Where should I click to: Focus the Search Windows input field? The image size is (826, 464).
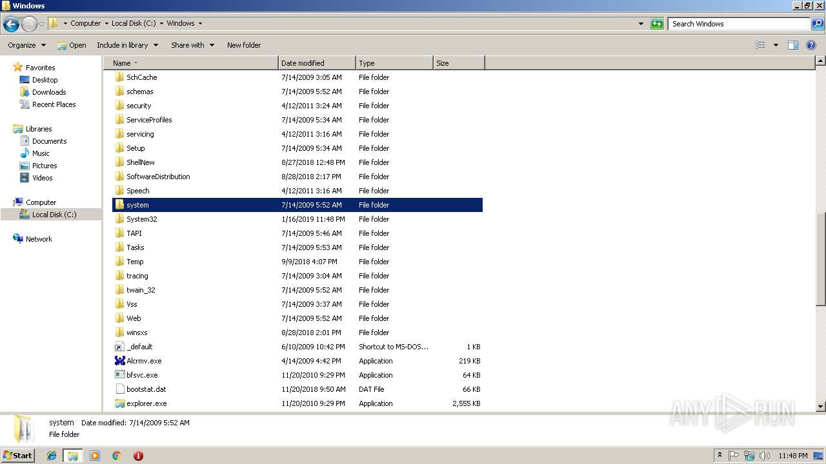[x=740, y=24]
